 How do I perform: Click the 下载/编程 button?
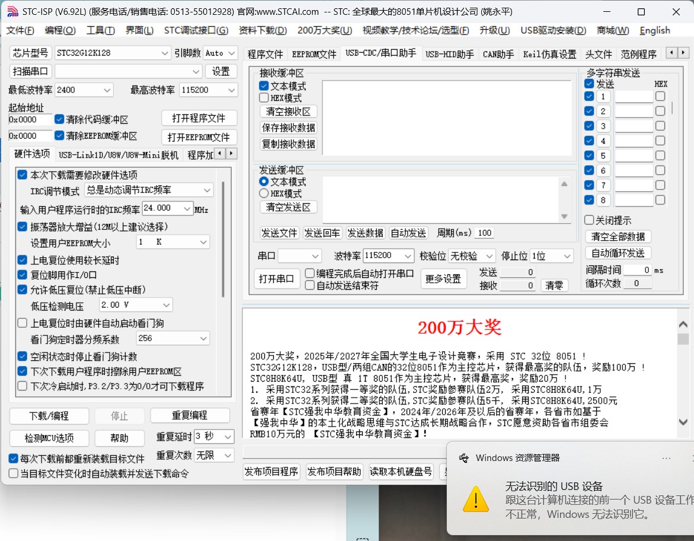(x=49, y=416)
